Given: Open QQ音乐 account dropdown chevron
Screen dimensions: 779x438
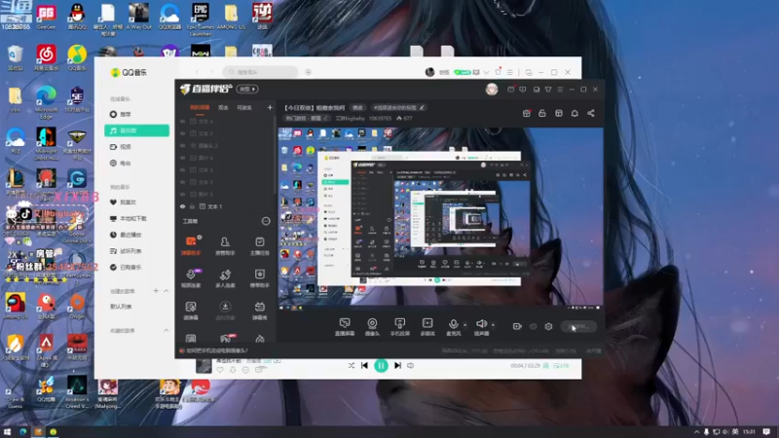Looking at the screenshot, I should pyautogui.click(x=486, y=72).
